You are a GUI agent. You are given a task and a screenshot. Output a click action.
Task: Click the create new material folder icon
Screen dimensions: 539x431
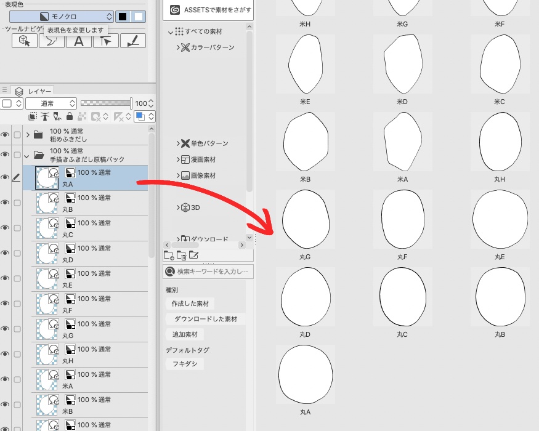point(168,254)
